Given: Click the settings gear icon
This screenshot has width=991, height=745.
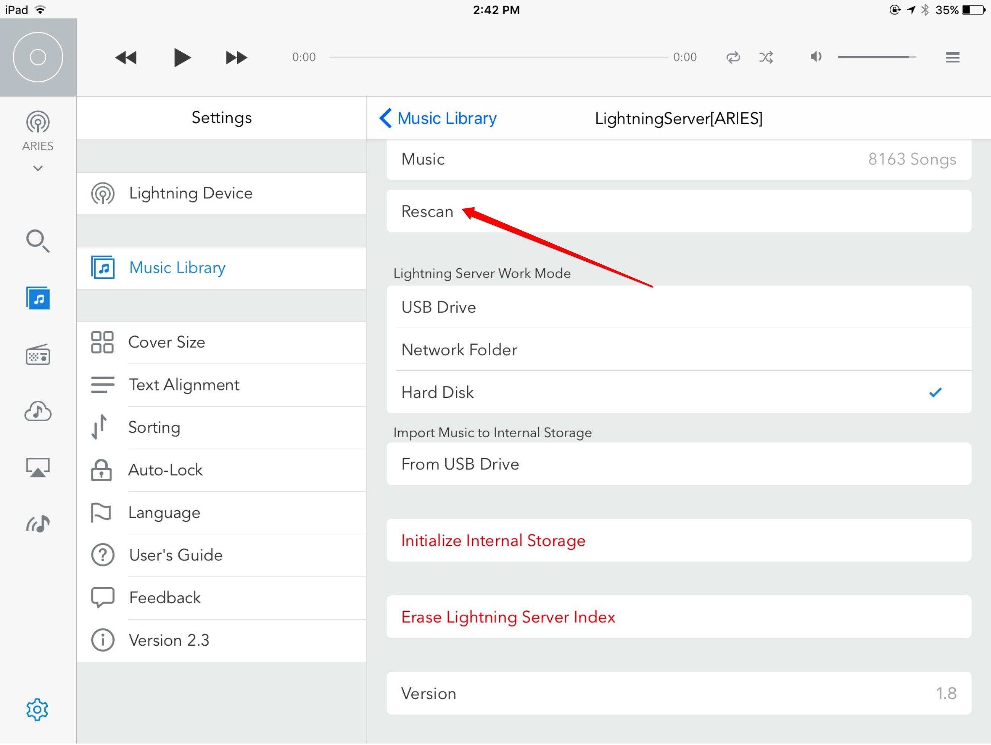Looking at the screenshot, I should 37,710.
